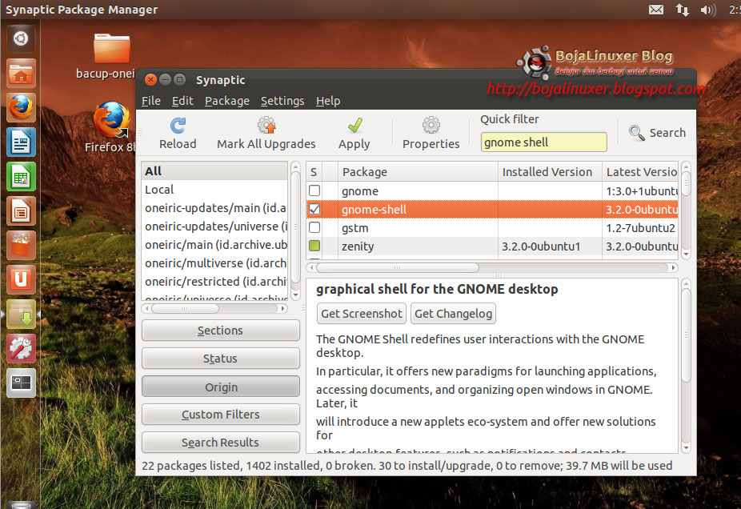Click the Get Changelog button
Image resolution: width=741 pixels, height=509 pixels.
(x=453, y=314)
